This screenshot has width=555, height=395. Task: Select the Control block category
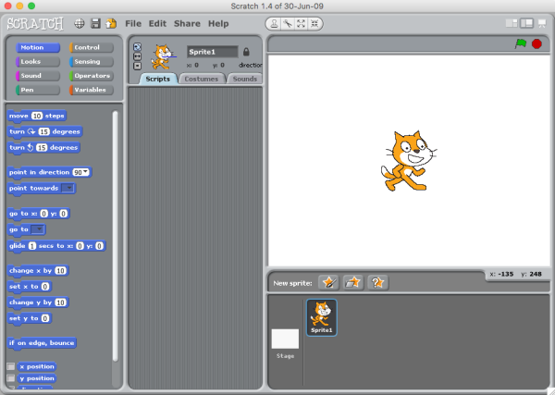(x=92, y=47)
